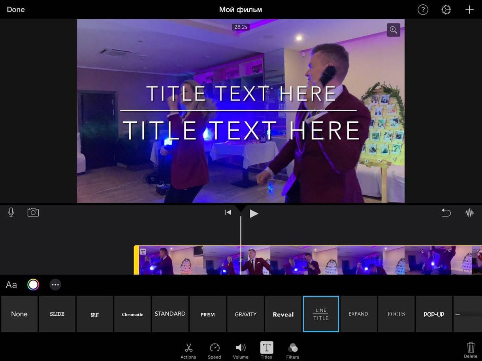Screen dimensions: 482x361
Task: Open the Filters panel
Action: [x=292, y=350]
